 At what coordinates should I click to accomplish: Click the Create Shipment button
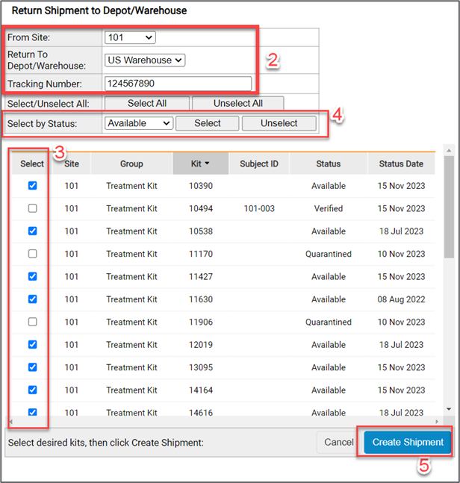click(x=408, y=442)
